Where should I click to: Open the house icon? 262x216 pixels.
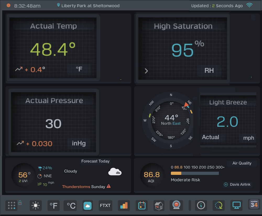pos(159,206)
